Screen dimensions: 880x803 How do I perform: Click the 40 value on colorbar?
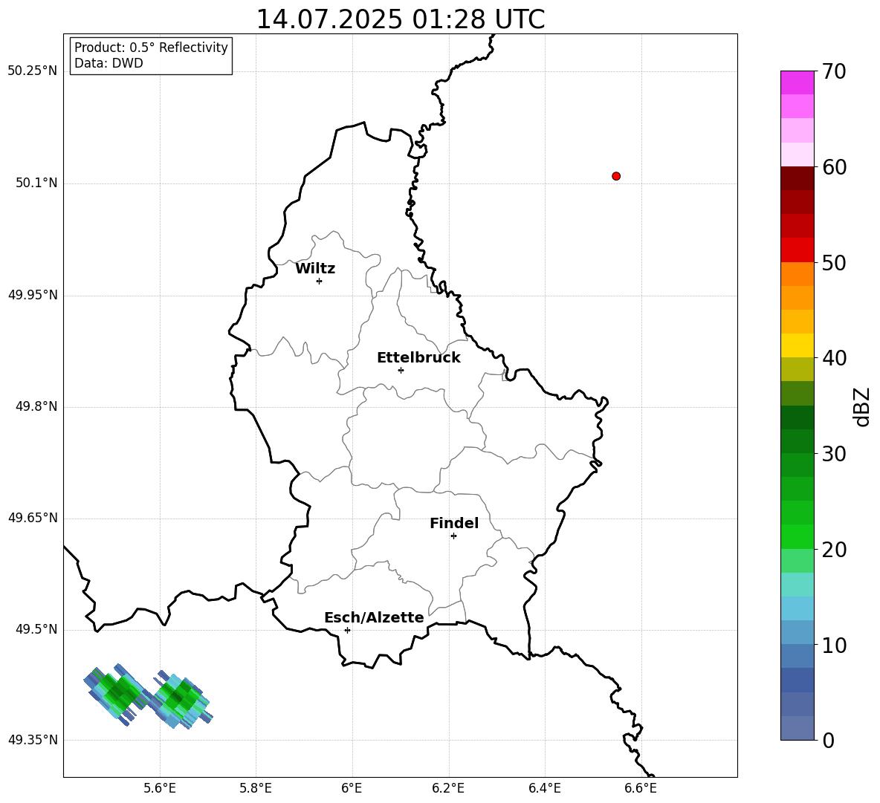834,358
